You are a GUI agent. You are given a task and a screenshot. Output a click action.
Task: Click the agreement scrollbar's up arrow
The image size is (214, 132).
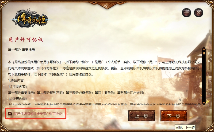click(x=204, y=49)
